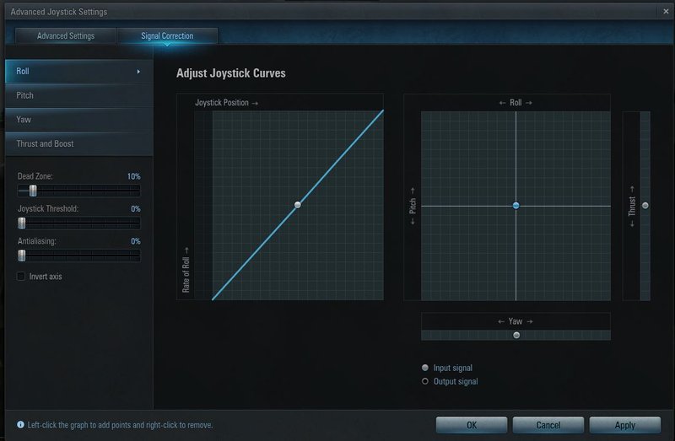Click the Yaw indicator dot
This screenshot has width=675, height=441.
click(x=516, y=335)
